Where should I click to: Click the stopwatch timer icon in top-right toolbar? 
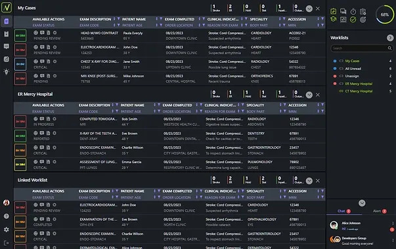coord(353,11)
